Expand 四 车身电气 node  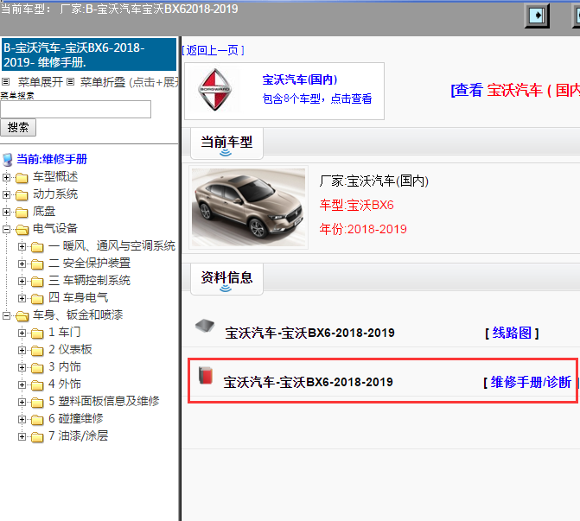point(22,298)
